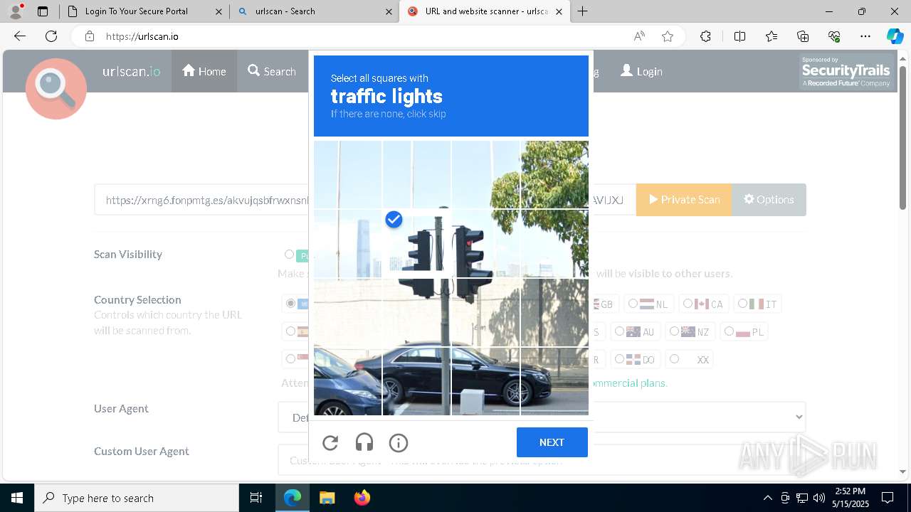Open Read aloud icon
The height and width of the screenshot is (512, 911).
[x=639, y=36]
